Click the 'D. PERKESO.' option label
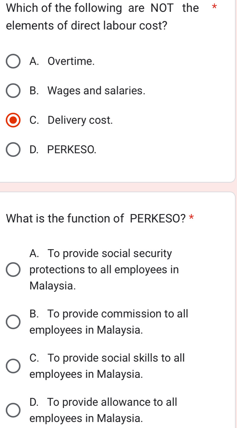 tap(63, 150)
